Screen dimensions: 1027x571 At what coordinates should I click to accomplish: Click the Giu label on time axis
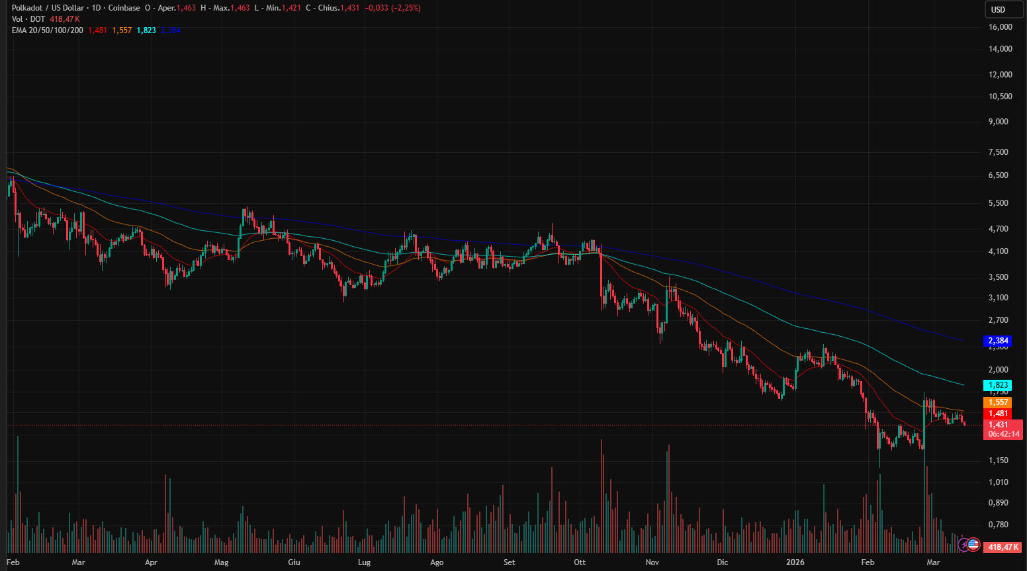[294, 562]
